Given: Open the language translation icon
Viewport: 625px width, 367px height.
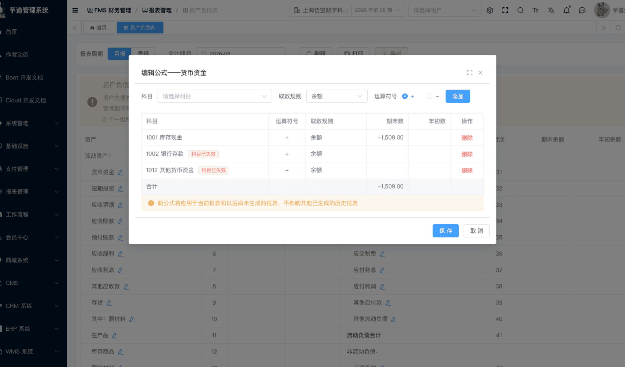Looking at the screenshot, I should (551, 10).
